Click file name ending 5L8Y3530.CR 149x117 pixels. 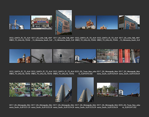pyautogui.click(x=129, y=73)
